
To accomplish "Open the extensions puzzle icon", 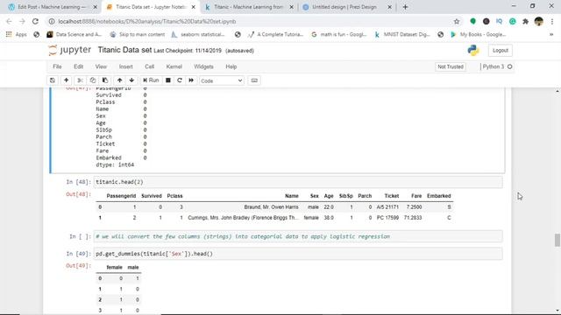I will (526, 21).
